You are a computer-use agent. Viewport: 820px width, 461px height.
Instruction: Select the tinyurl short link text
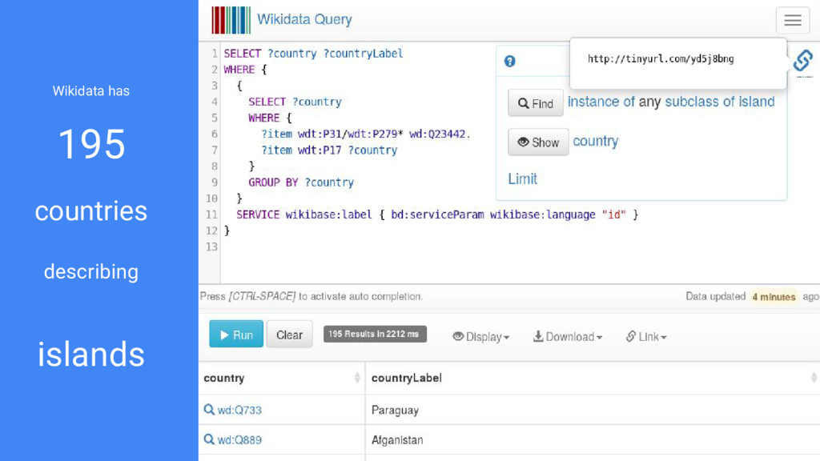point(661,58)
